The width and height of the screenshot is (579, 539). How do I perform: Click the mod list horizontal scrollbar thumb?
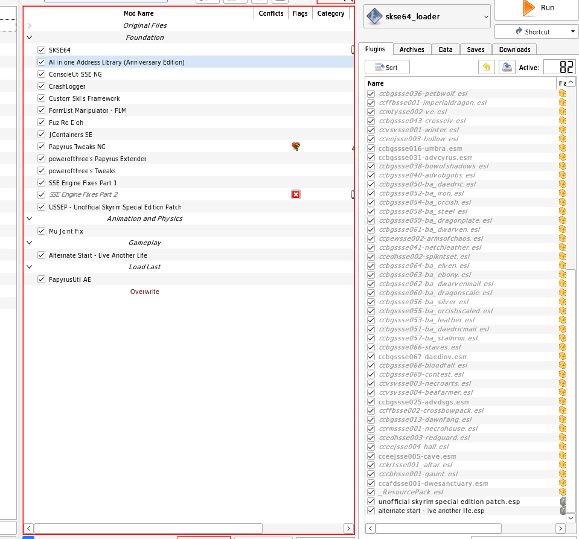pyautogui.click(x=148, y=528)
